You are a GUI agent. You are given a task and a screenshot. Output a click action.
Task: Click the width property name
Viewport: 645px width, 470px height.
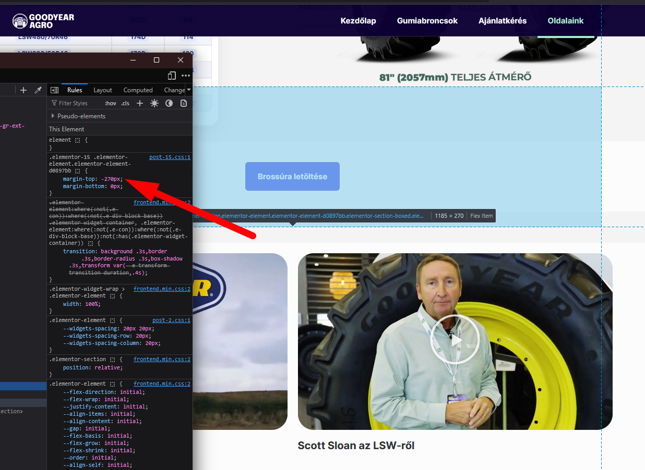71,304
